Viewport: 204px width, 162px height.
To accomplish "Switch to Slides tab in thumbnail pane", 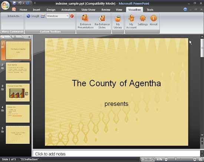I will [x=4, y=37].
